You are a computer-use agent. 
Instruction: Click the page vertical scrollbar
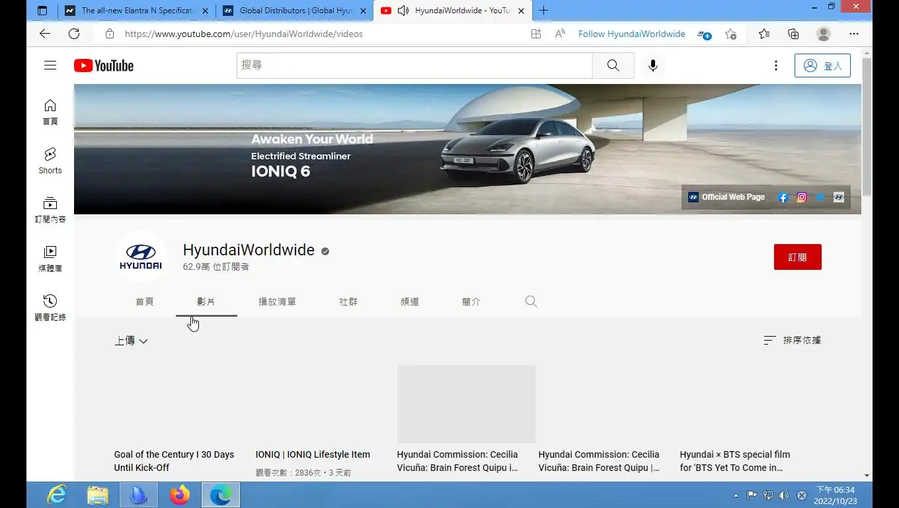click(867, 126)
